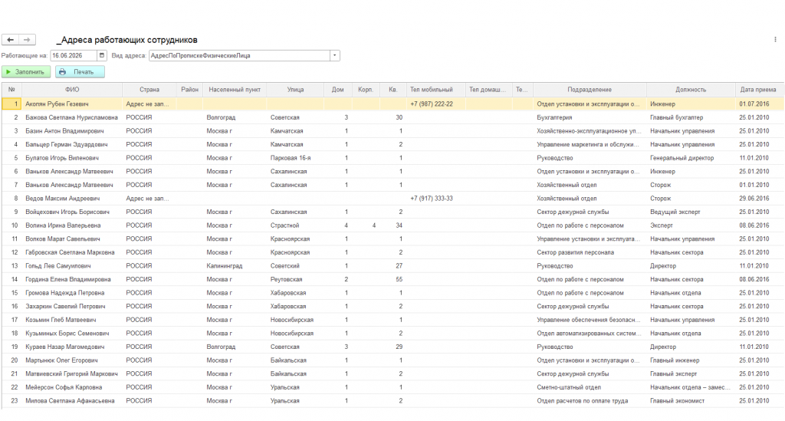The image size is (785, 421).
Task: Select Матвиевский Григорий Маркович
Action: [x=393, y=374]
